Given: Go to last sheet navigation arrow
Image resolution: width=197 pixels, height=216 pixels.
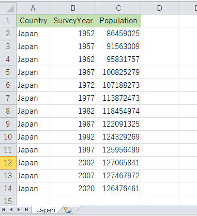Looking at the screenshot, I should point(26,210).
